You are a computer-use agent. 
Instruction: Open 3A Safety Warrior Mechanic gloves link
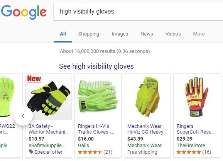49,129
